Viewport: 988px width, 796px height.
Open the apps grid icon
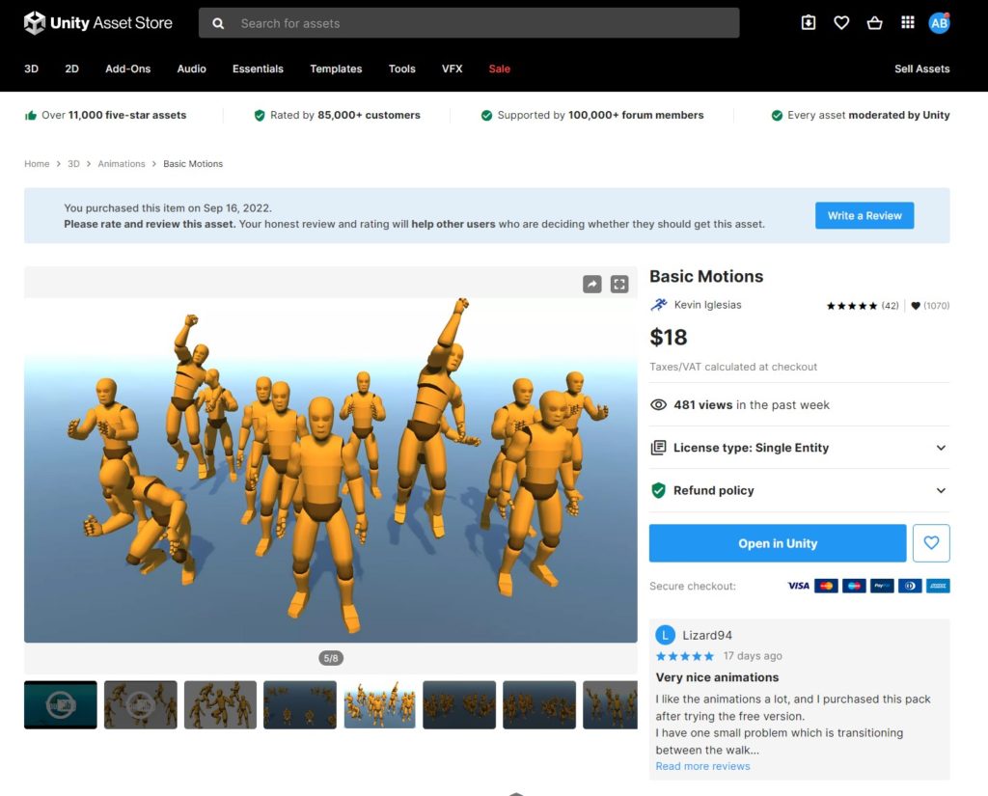[907, 23]
